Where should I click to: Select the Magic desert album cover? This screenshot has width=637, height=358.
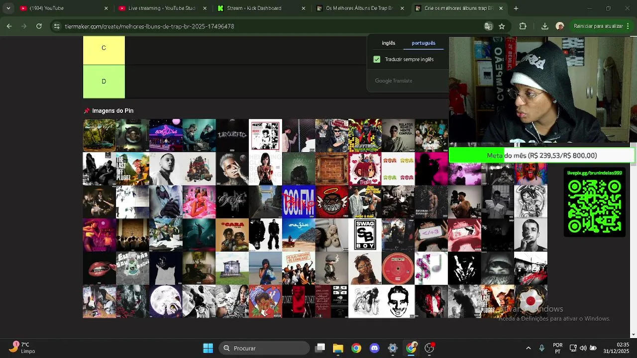click(x=299, y=235)
